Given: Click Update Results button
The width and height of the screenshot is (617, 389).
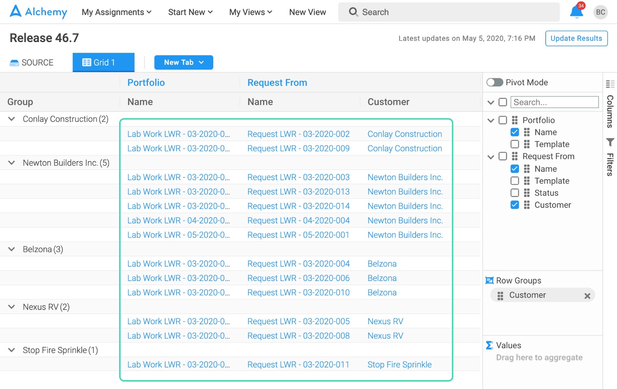Looking at the screenshot, I should pyautogui.click(x=576, y=38).
